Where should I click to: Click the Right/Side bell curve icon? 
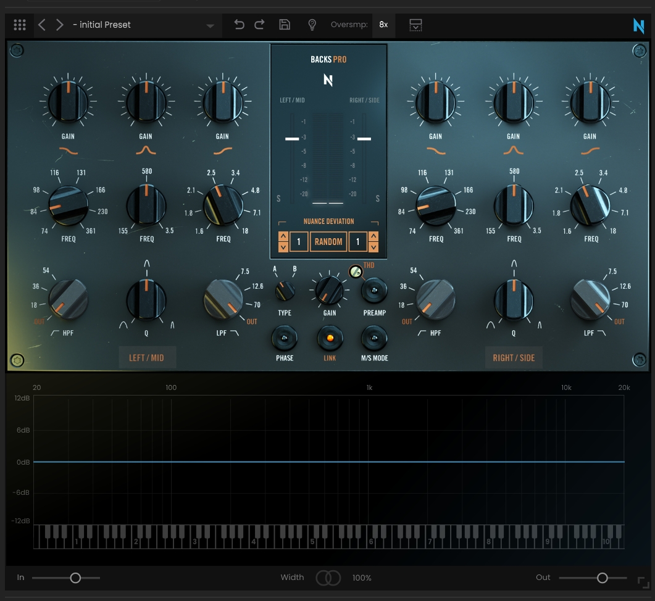click(514, 151)
